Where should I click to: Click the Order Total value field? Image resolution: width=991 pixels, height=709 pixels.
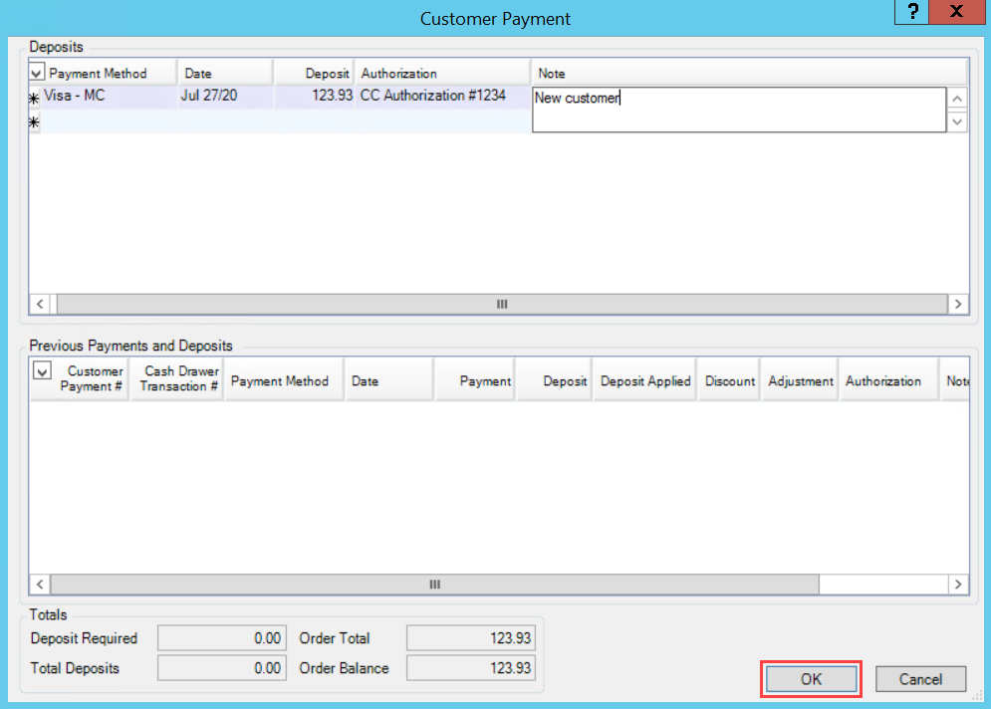click(x=471, y=637)
